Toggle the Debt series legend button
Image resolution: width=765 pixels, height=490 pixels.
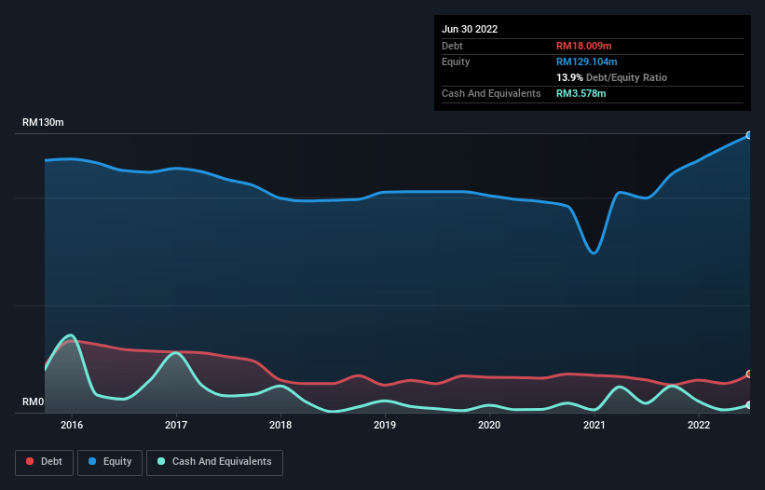point(44,462)
